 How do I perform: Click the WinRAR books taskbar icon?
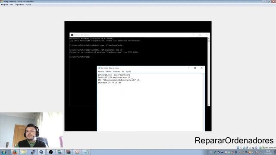[x=68, y=152]
